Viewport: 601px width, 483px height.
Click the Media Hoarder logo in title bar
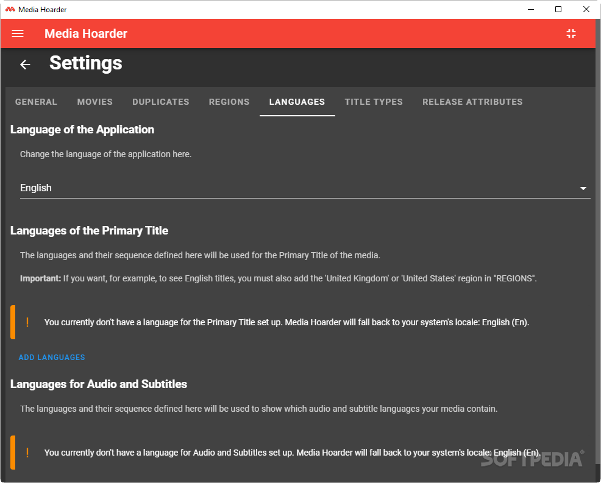(10, 9)
